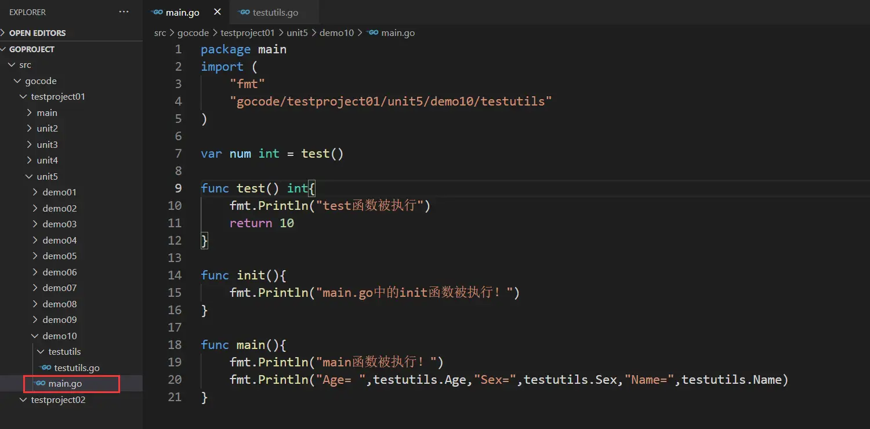Click the Go icon on main.go tab
The width and height of the screenshot is (870, 429).
[157, 12]
